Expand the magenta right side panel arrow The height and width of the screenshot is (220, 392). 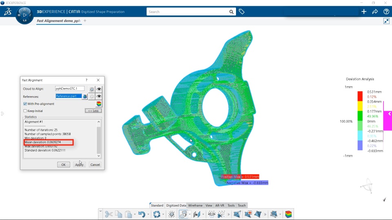tap(389, 114)
